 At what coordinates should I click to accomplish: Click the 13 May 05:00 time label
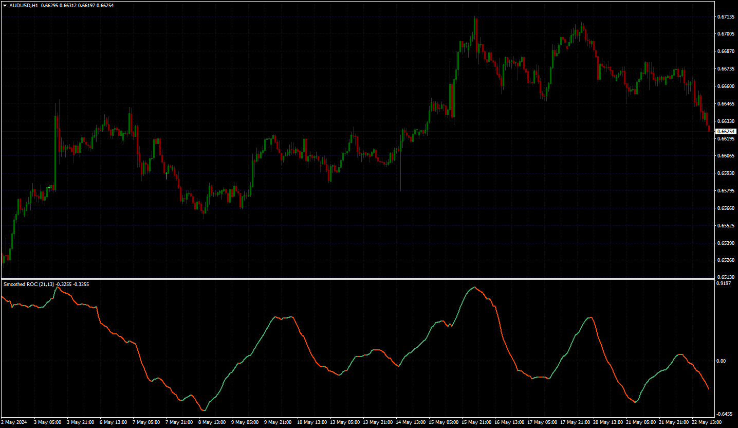coord(345,422)
